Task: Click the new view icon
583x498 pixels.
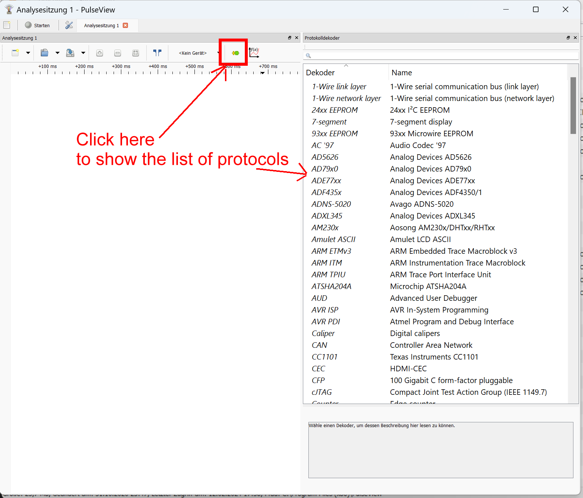Action: point(15,53)
